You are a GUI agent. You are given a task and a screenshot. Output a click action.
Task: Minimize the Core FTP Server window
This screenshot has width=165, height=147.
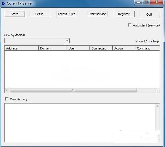point(138,2)
